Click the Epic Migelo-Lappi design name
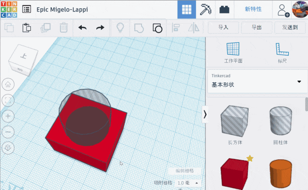 [62, 10]
